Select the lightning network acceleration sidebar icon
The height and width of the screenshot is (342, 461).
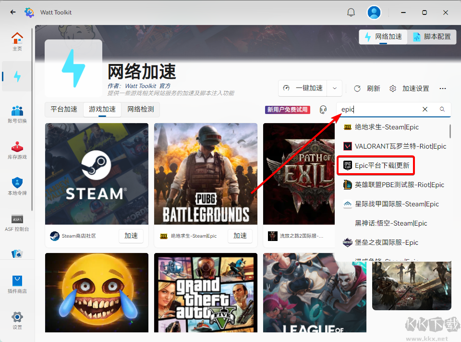click(17, 76)
